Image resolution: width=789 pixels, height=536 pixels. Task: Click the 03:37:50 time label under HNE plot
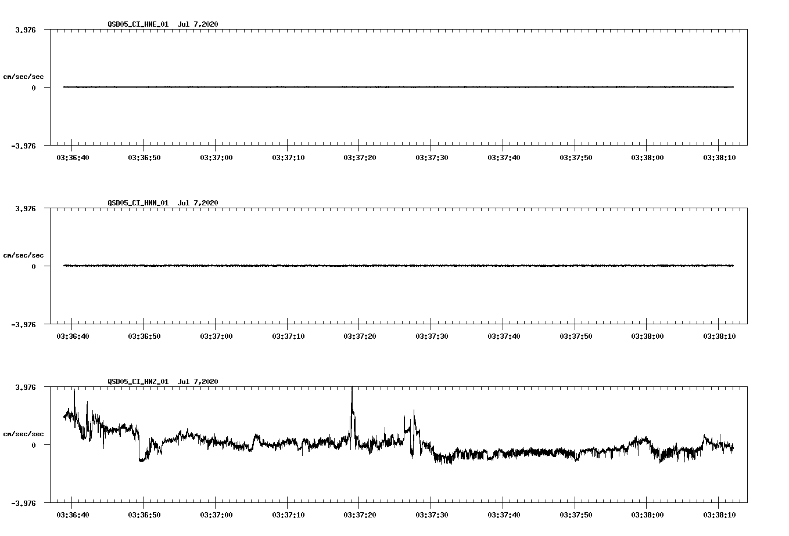tap(576, 158)
